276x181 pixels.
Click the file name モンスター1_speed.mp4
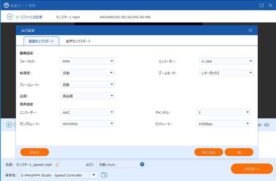[34, 164]
